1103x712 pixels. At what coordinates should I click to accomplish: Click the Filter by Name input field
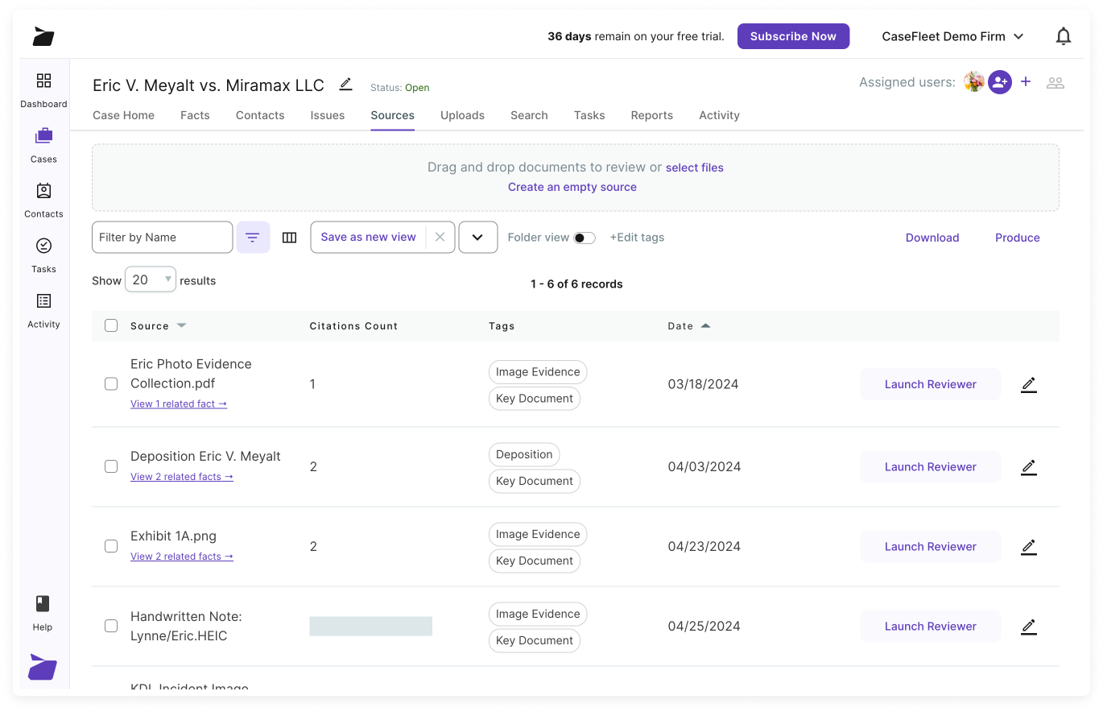point(162,238)
